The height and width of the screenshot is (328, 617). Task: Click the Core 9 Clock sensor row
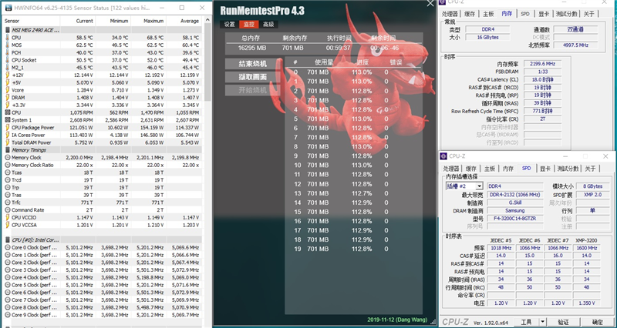pos(103,315)
